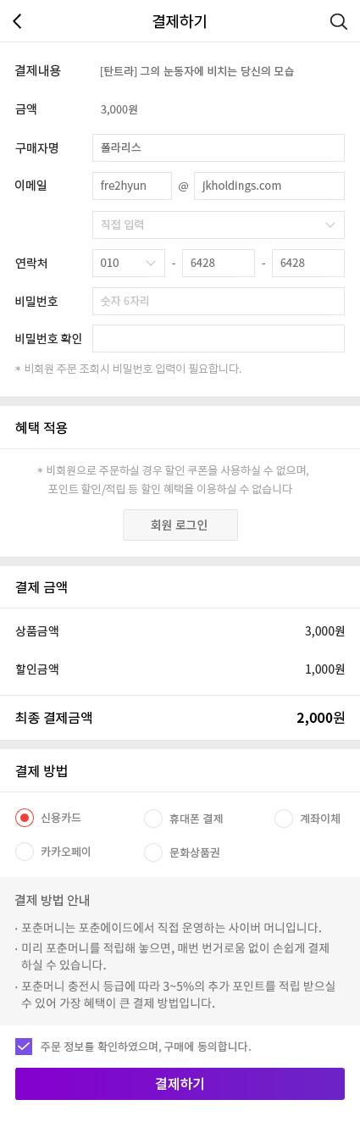
Task: Open search with the magnifier icon
Action: [339, 22]
